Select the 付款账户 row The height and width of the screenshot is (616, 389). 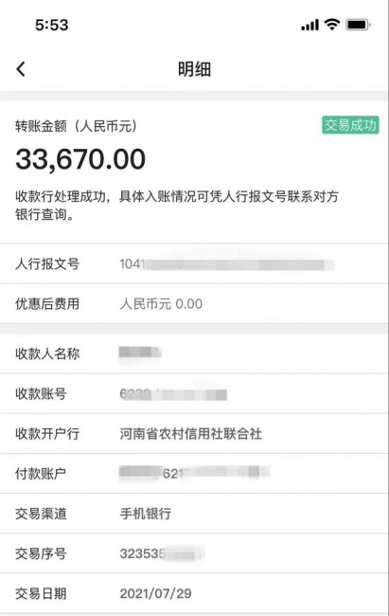point(194,474)
